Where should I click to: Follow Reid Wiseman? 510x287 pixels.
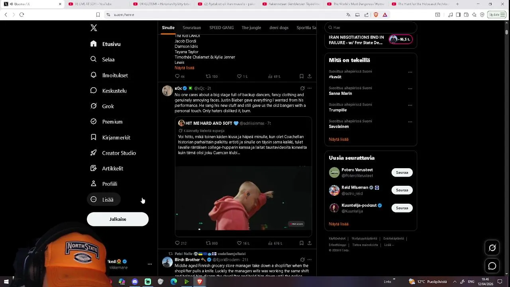click(402, 190)
